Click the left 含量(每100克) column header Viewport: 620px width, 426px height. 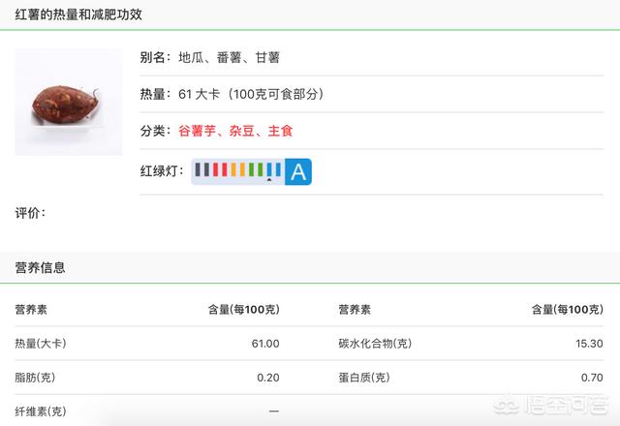pyautogui.click(x=243, y=310)
